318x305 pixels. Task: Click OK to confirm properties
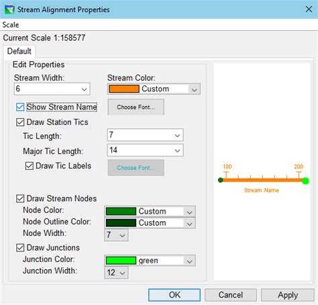point(174,295)
